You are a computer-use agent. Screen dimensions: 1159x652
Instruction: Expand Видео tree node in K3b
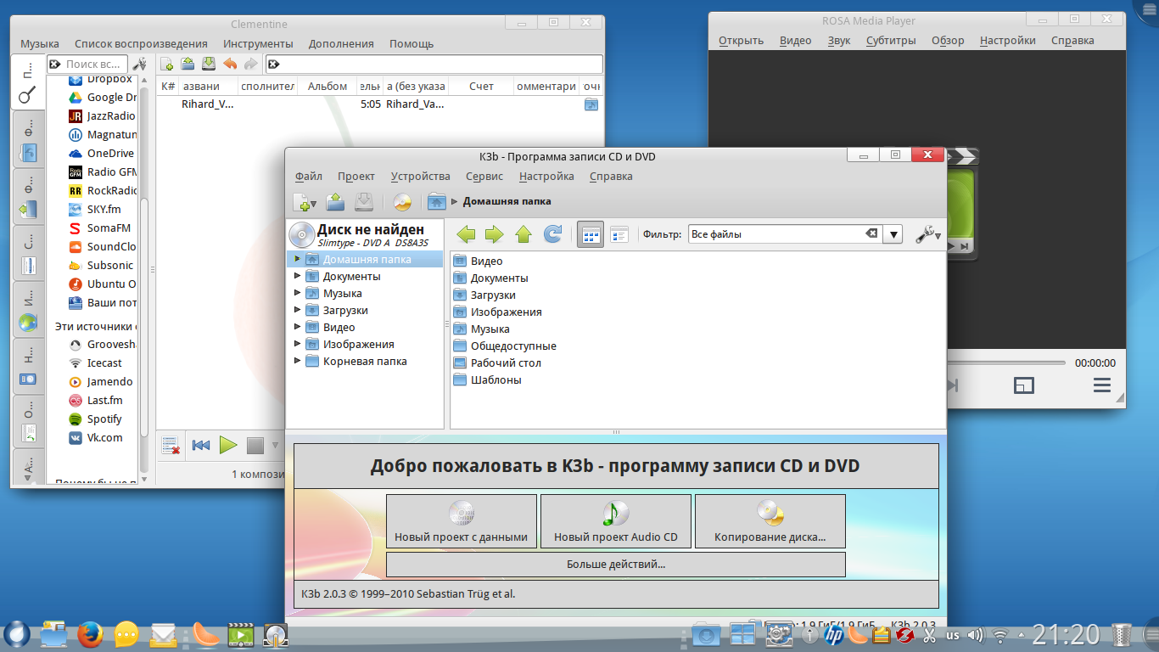pos(297,327)
